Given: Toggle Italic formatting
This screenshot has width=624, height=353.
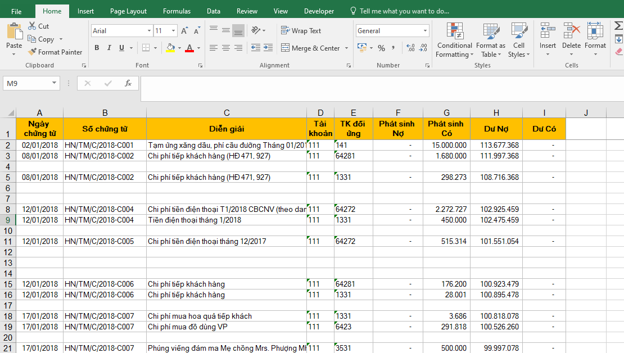Looking at the screenshot, I should 109,48.
